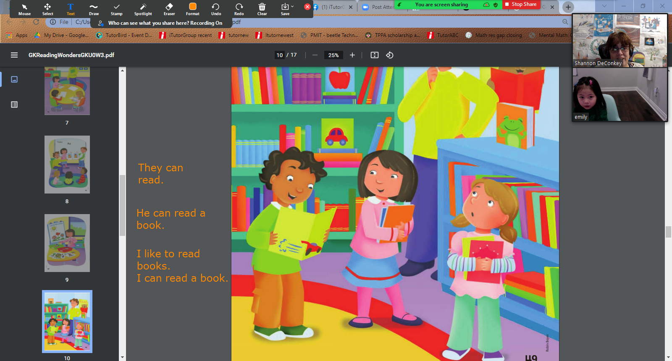
Task: Click the address bar zoom magnifier icon
Action: pyautogui.click(x=565, y=22)
